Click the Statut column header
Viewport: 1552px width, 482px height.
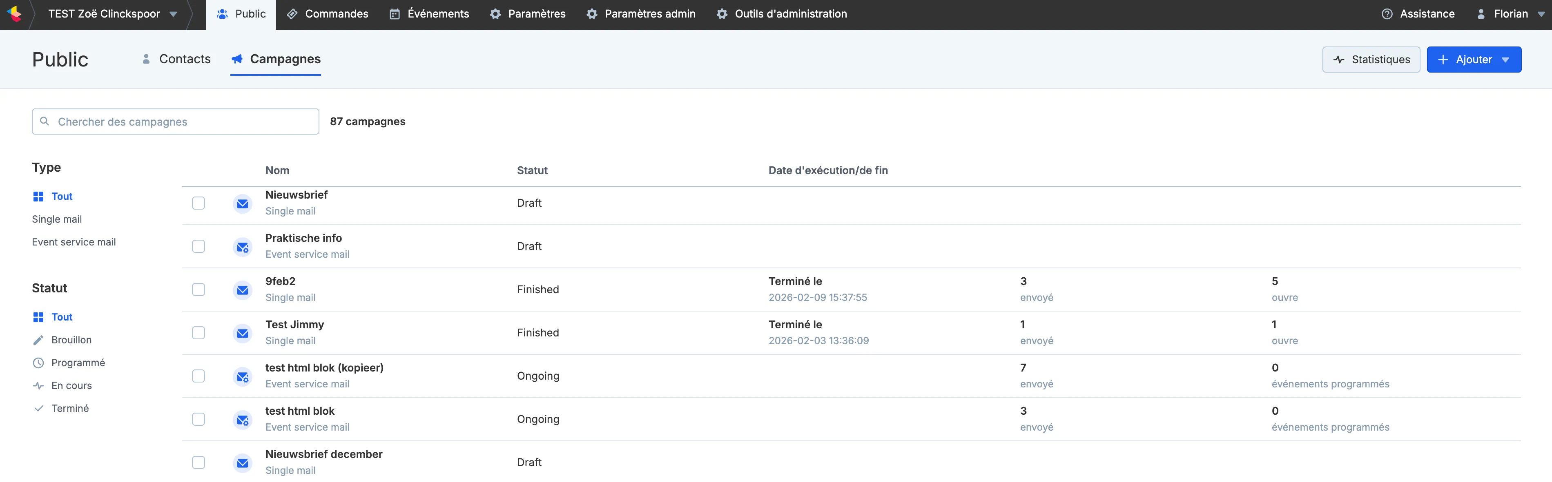pos(532,170)
